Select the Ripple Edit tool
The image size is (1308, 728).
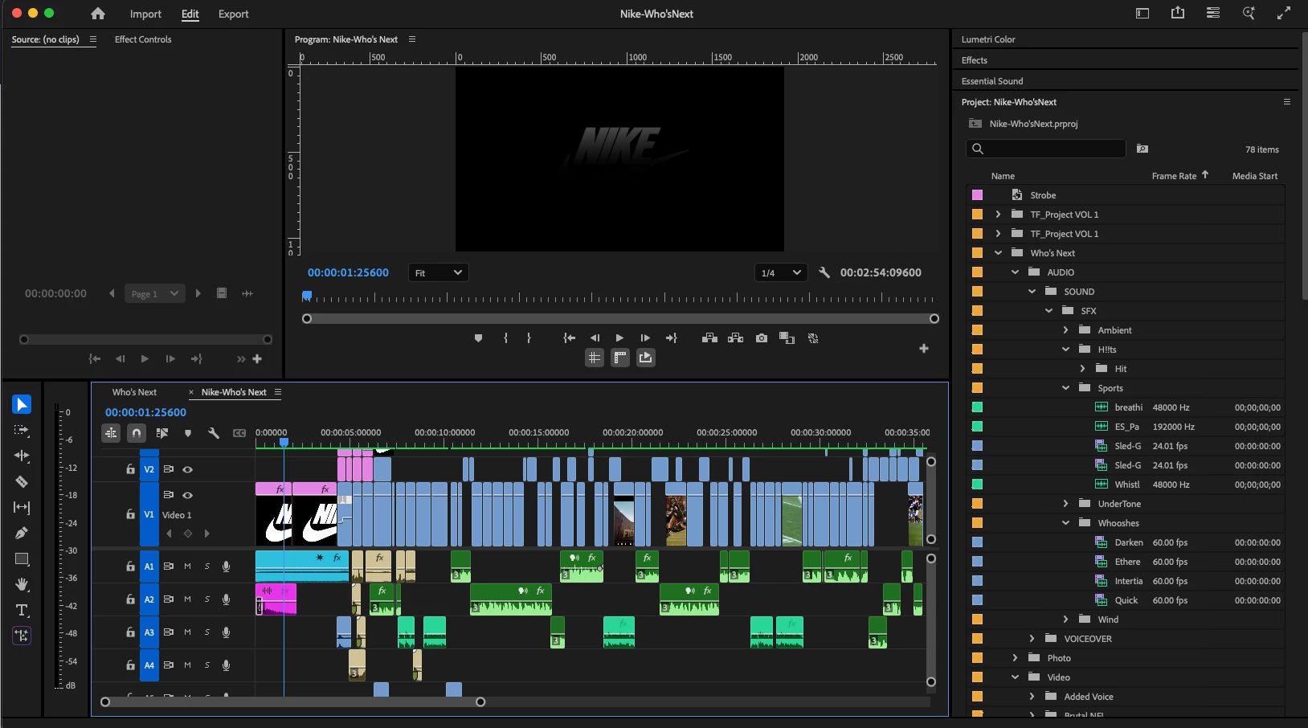(22, 456)
